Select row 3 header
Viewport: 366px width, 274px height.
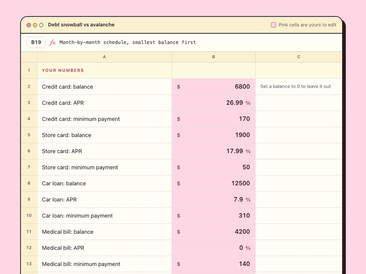pos(29,103)
